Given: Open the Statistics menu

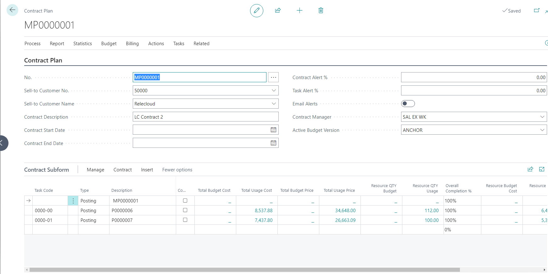Looking at the screenshot, I should (83, 44).
